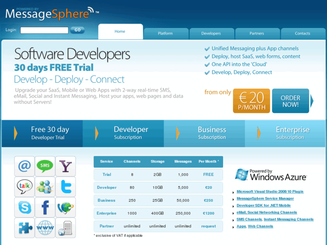
Task: Open the www globe web channel icon
Action: [45, 228]
